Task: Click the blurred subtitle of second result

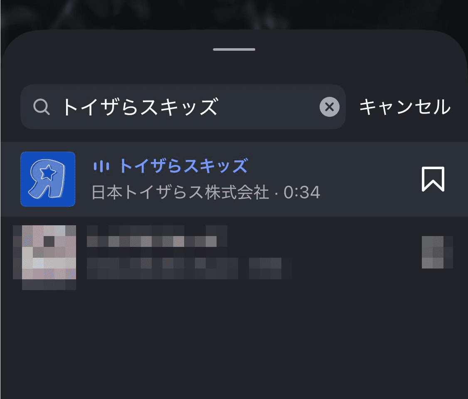Action: pos(189,268)
